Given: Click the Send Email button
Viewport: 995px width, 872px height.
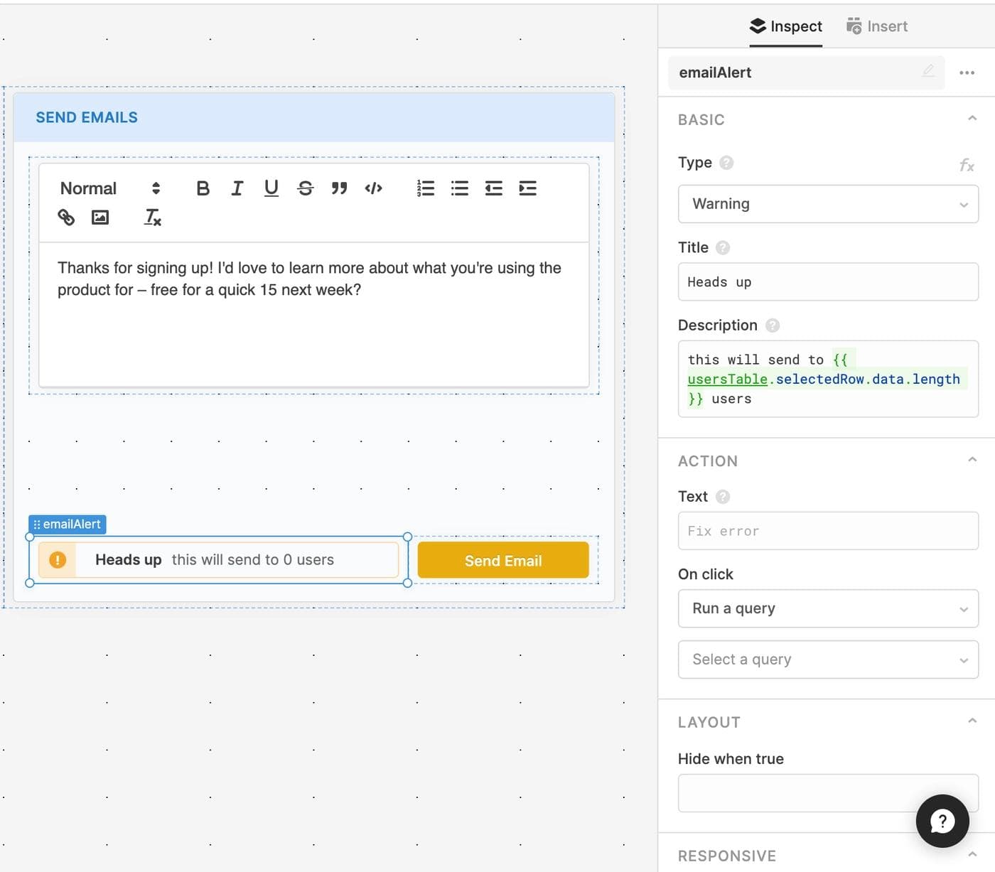Looking at the screenshot, I should tap(502, 561).
